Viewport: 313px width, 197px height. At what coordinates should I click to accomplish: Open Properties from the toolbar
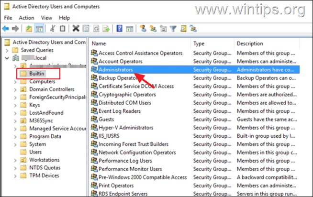86,29
